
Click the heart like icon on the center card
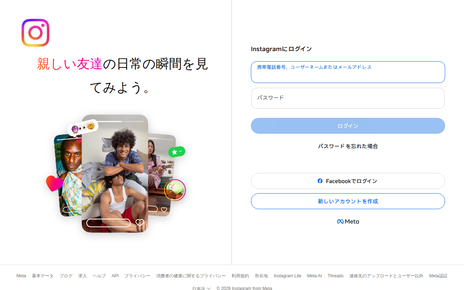tap(140, 223)
